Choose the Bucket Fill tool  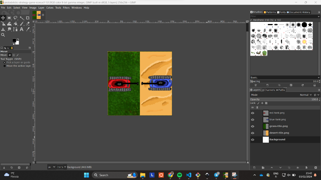tap(16, 24)
